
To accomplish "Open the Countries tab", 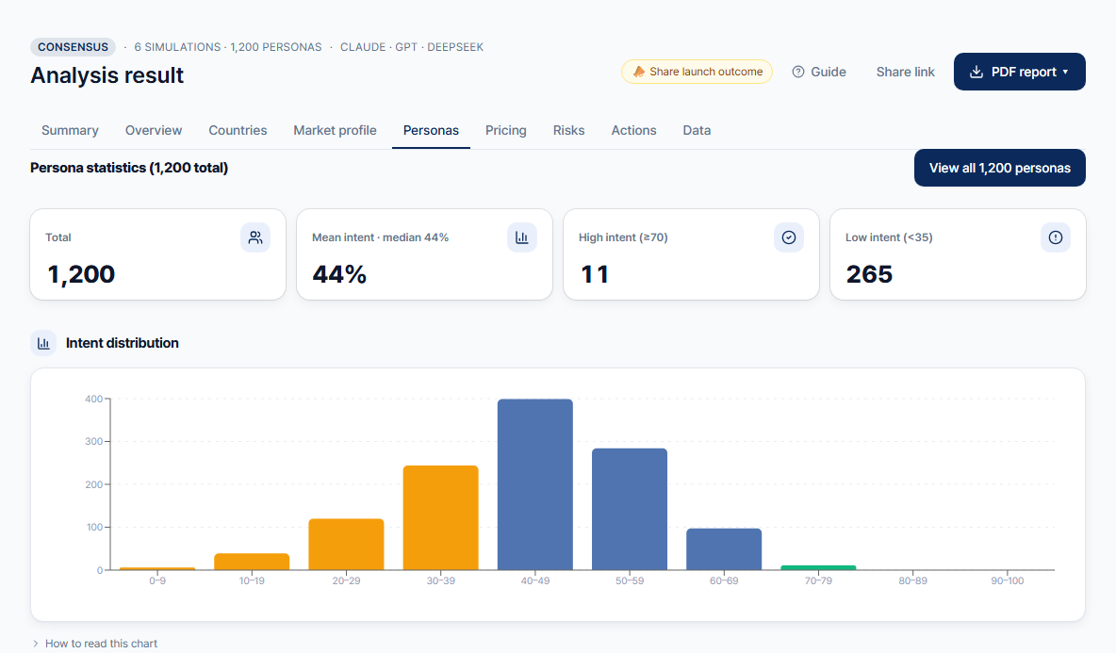I will (x=238, y=130).
